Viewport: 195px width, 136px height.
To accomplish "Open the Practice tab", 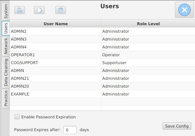I will click(x=6, y=98).
